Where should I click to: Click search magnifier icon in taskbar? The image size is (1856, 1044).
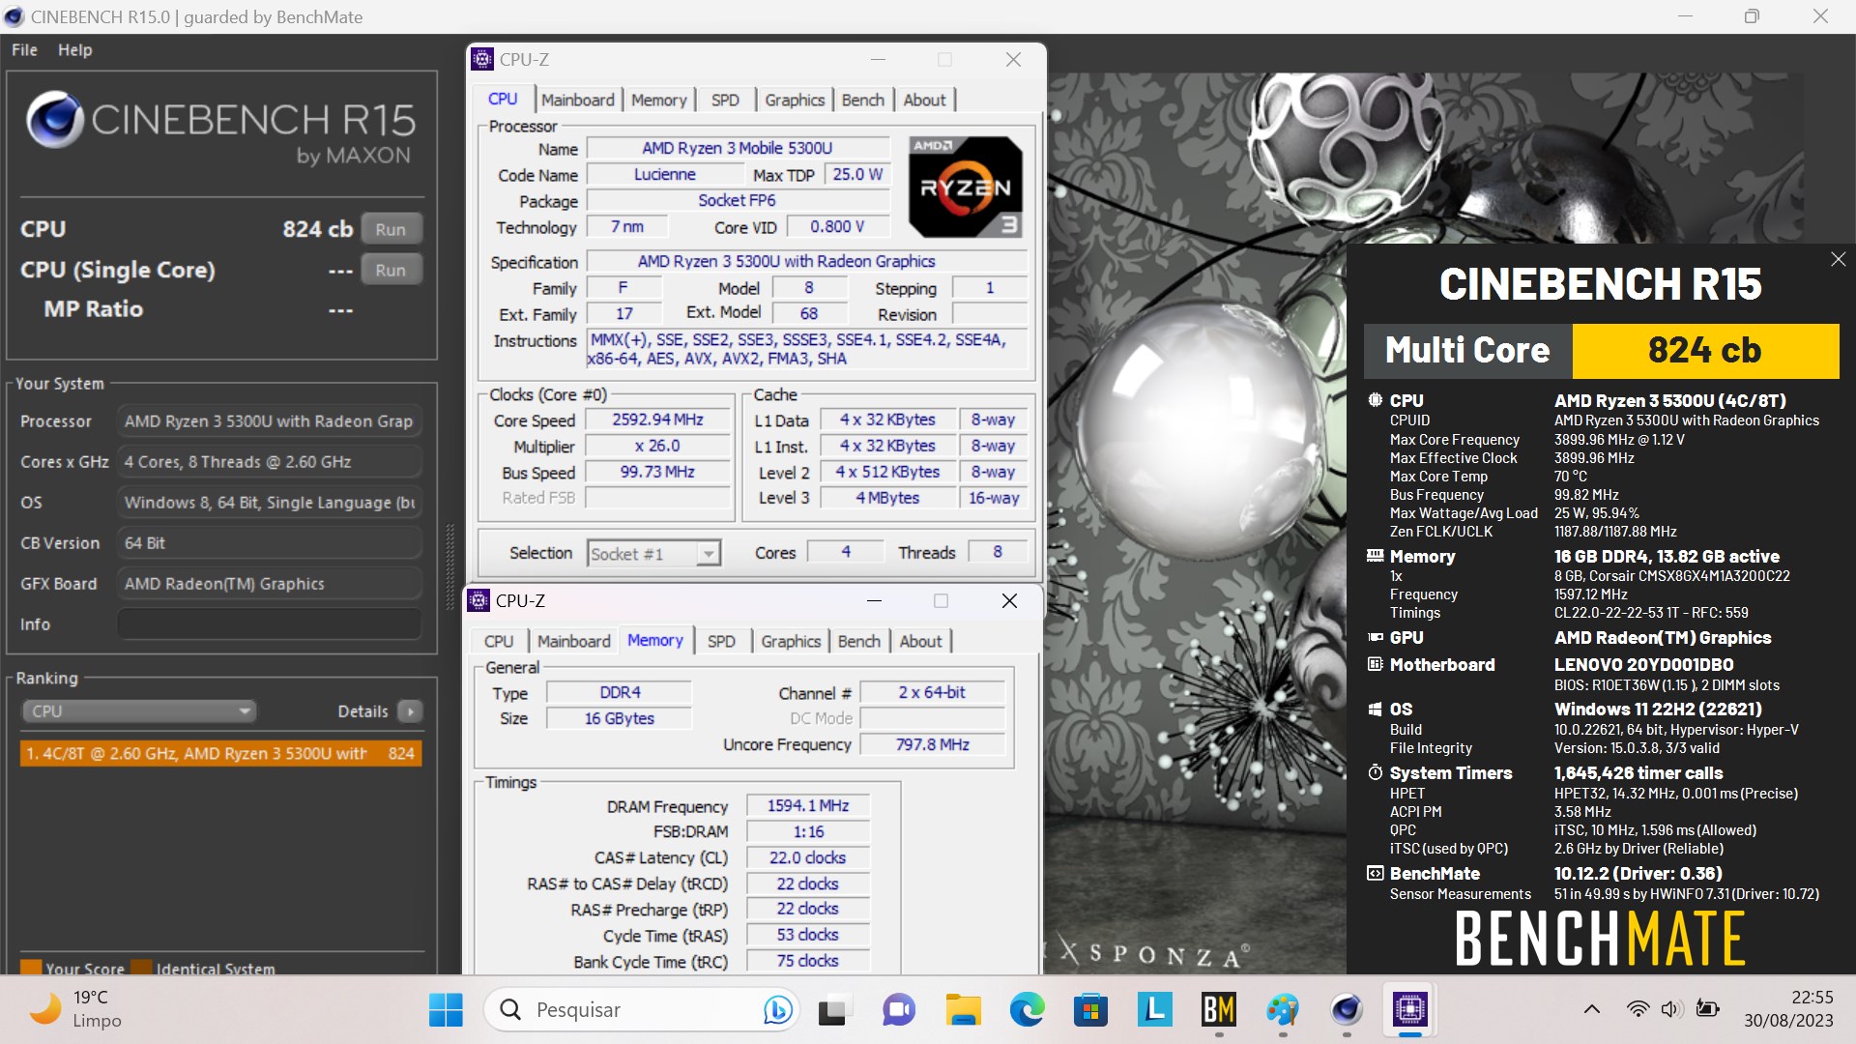pyautogui.click(x=510, y=1010)
